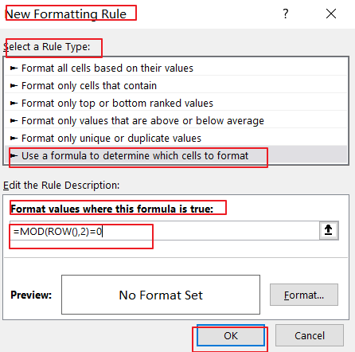Click the Edit the Rule Description label

[x=61, y=186]
